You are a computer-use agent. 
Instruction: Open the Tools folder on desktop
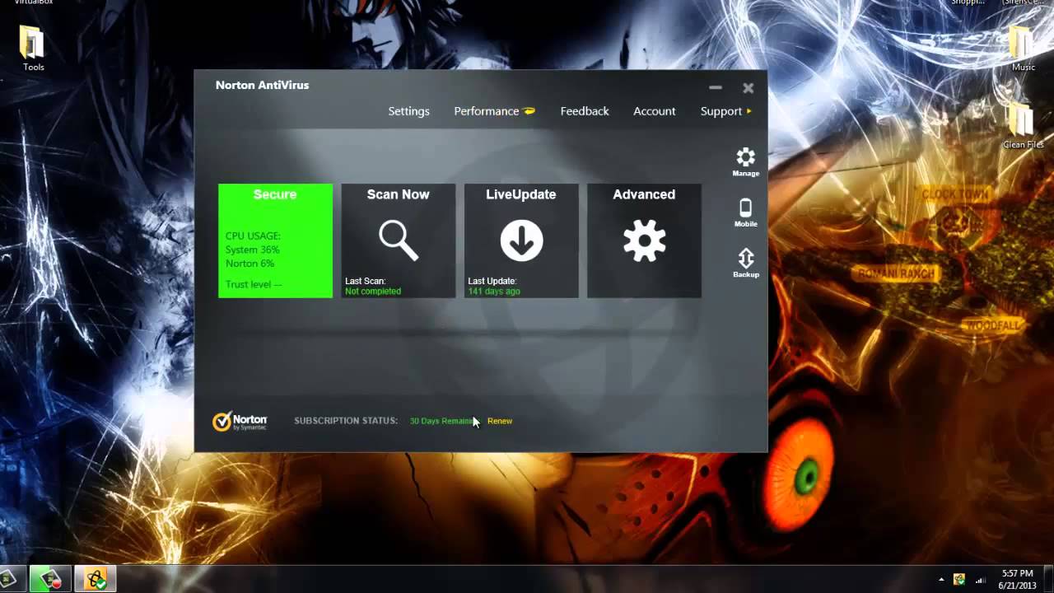(x=33, y=48)
